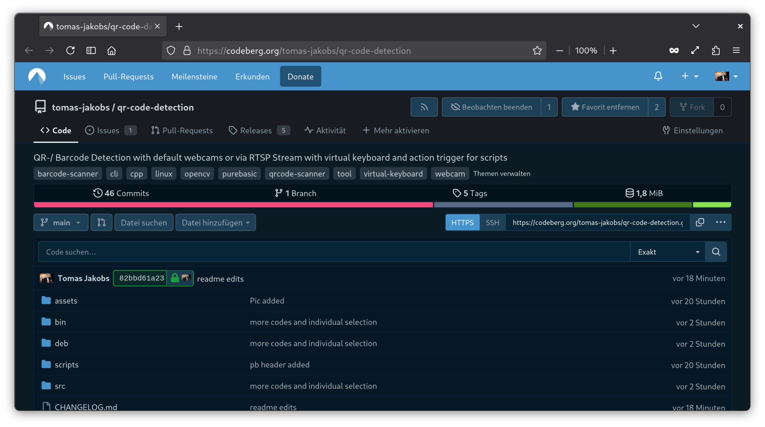
Task: Switch to the Releases tab
Action: (x=256, y=131)
